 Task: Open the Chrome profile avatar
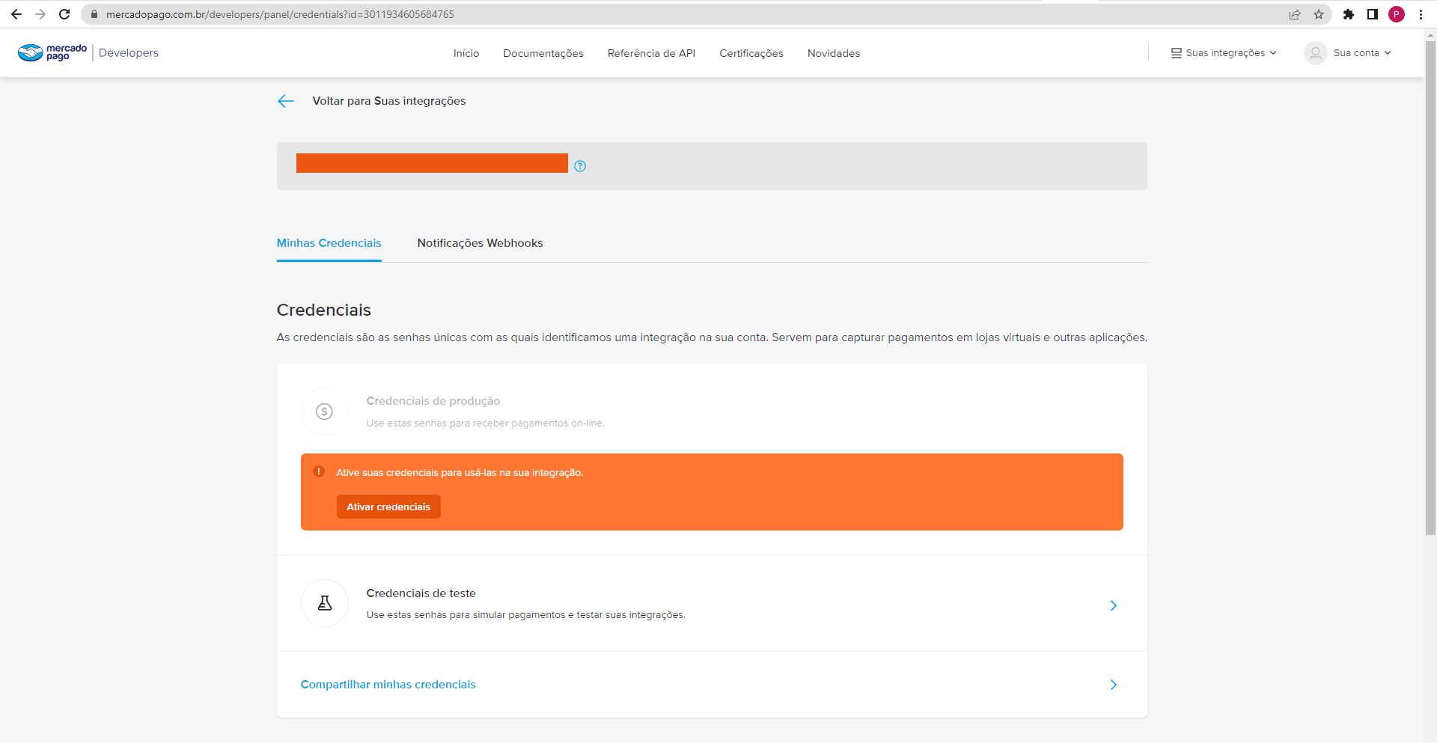(1397, 14)
